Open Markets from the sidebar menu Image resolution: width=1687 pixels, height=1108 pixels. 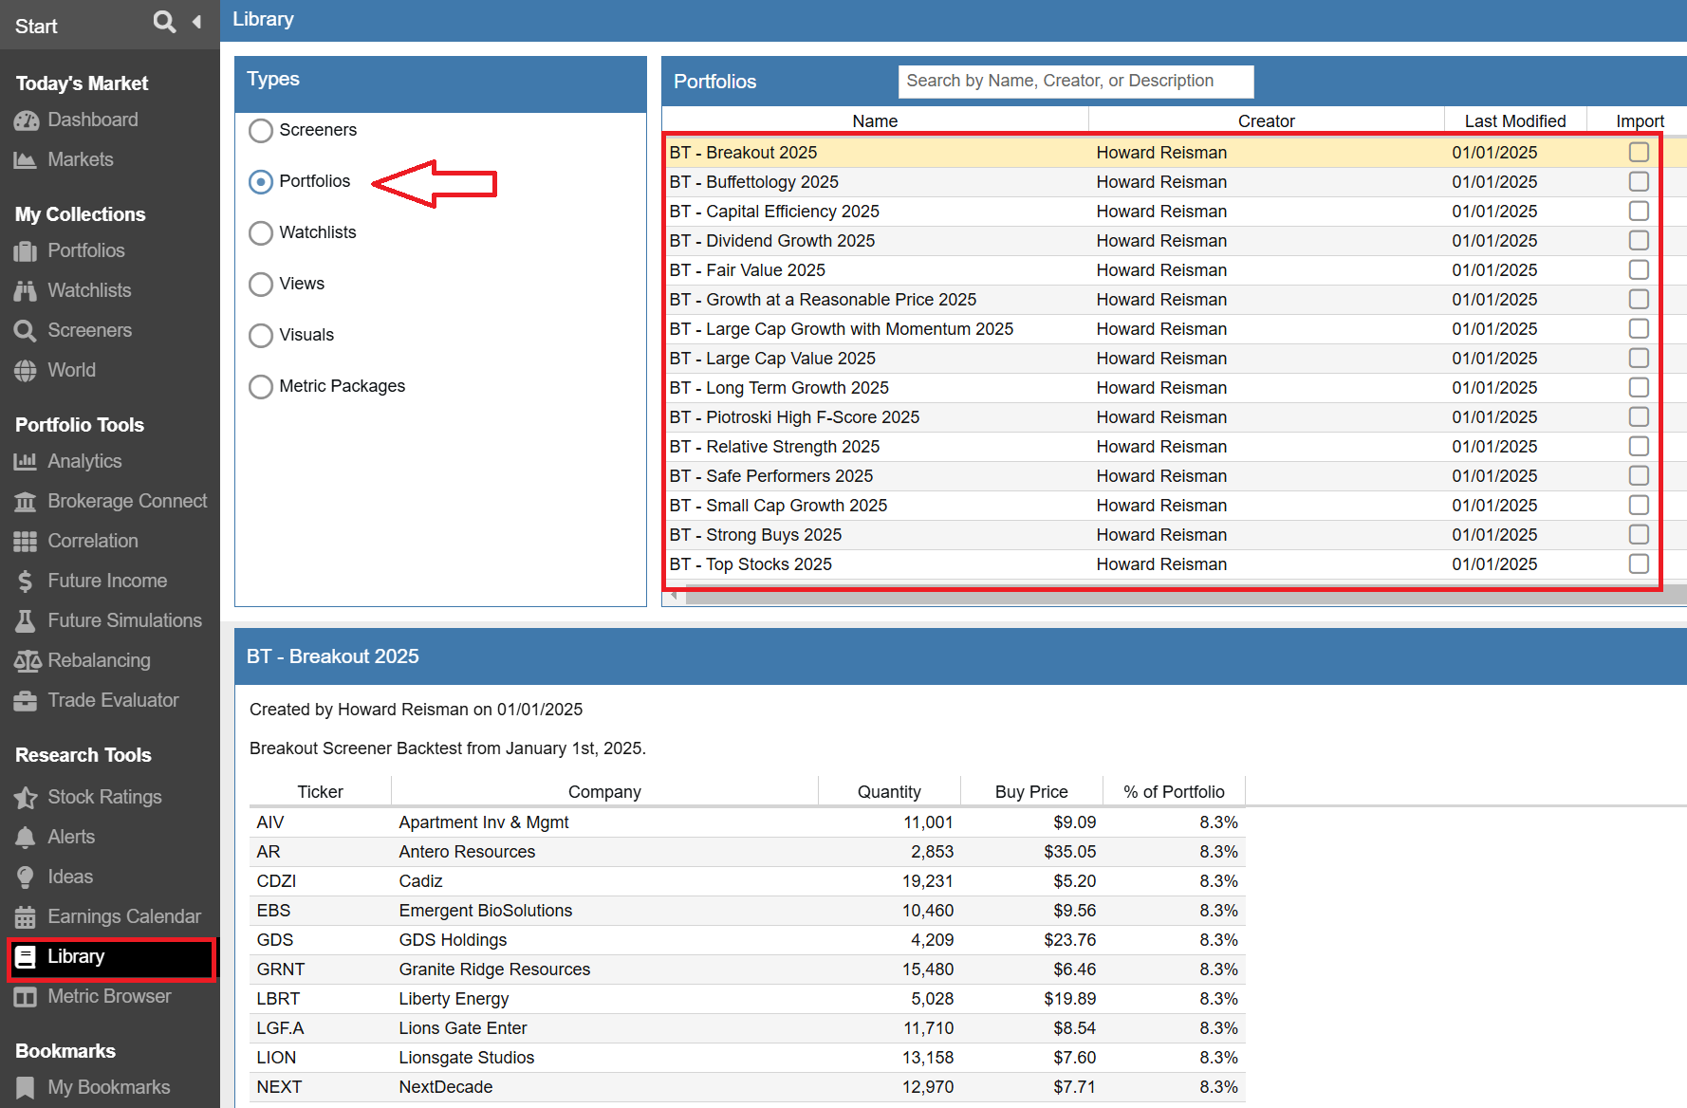[x=81, y=160]
